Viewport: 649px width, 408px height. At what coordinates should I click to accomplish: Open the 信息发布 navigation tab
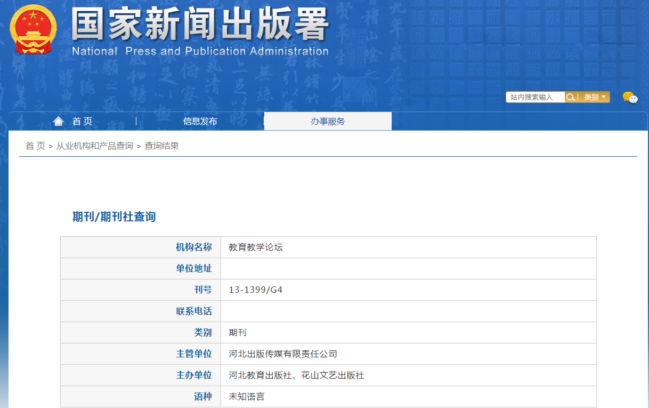click(200, 122)
